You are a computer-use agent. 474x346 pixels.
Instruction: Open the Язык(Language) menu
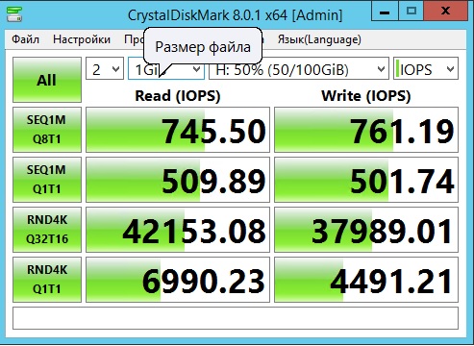319,39
